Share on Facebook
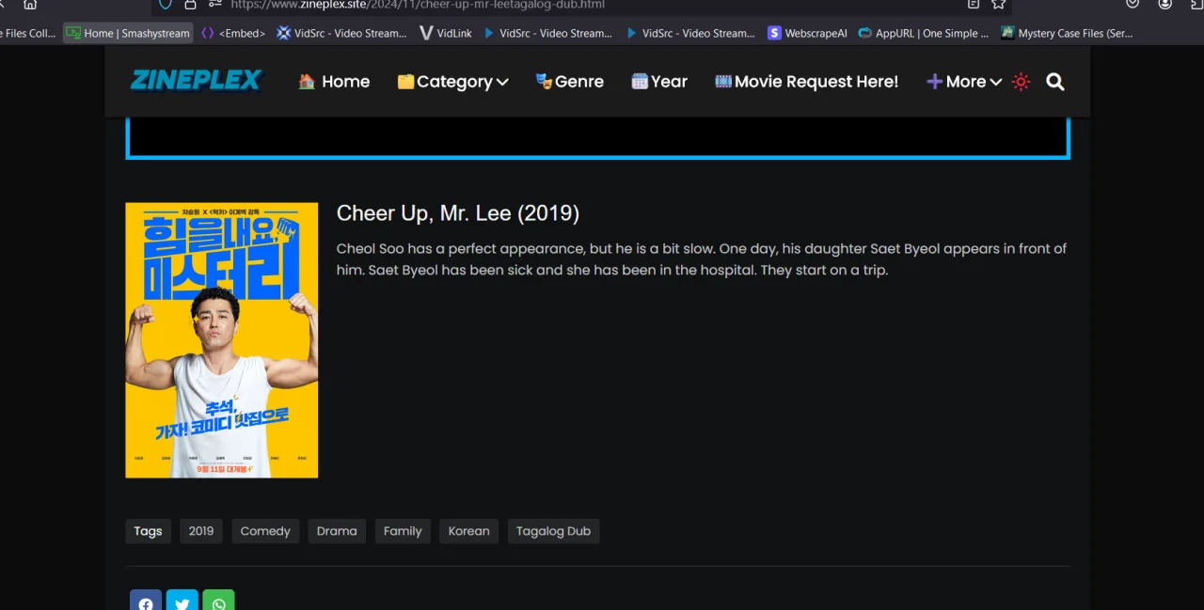1204x610 pixels. click(x=146, y=602)
